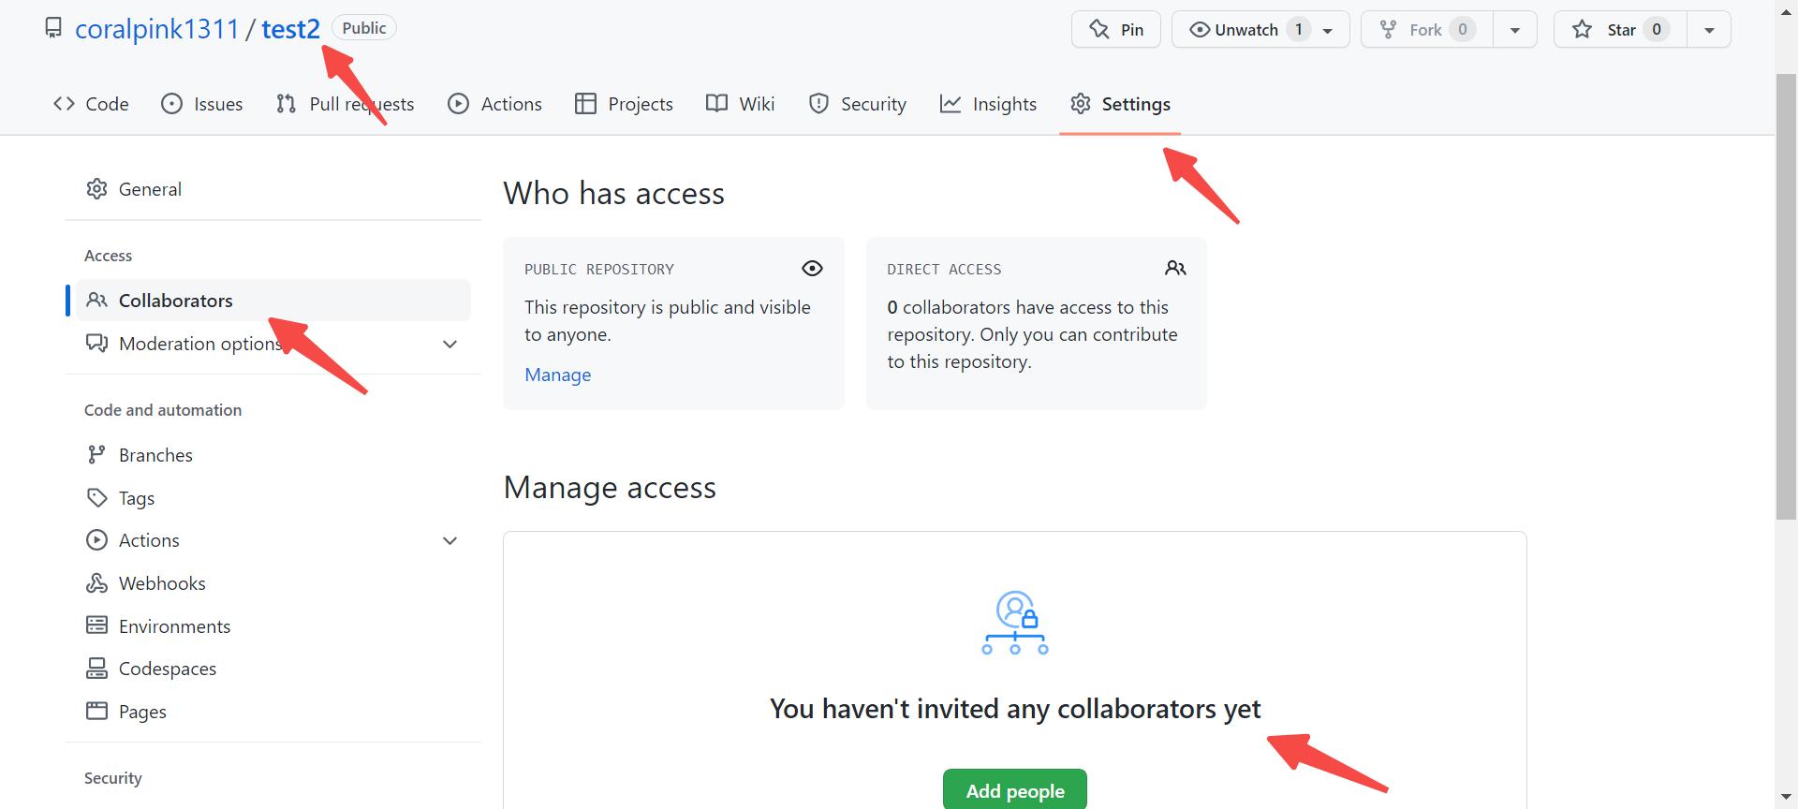Viewport: 1798px width, 809px height.
Task: Open the Security tab
Action: click(857, 104)
